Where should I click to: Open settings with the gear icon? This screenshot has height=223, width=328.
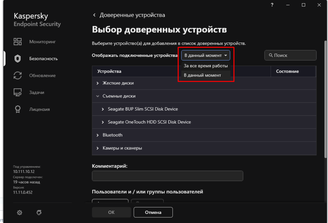(20, 213)
